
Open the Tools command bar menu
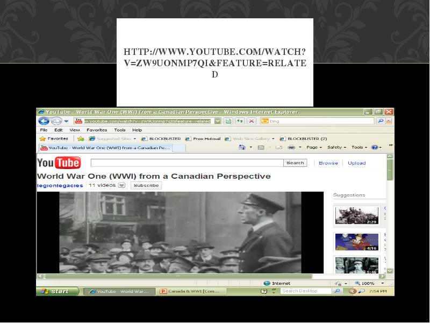click(x=359, y=147)
